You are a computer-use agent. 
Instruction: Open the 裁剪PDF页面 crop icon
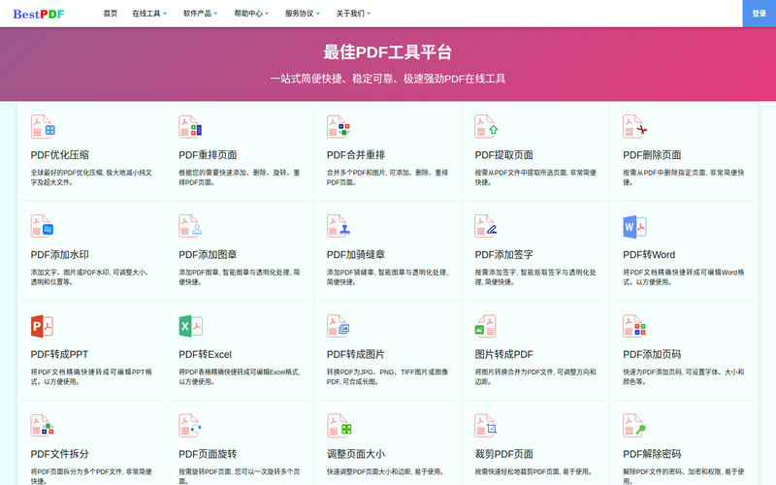point(486,425)
